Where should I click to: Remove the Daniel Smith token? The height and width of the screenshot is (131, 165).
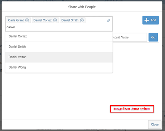pos(82,20)
